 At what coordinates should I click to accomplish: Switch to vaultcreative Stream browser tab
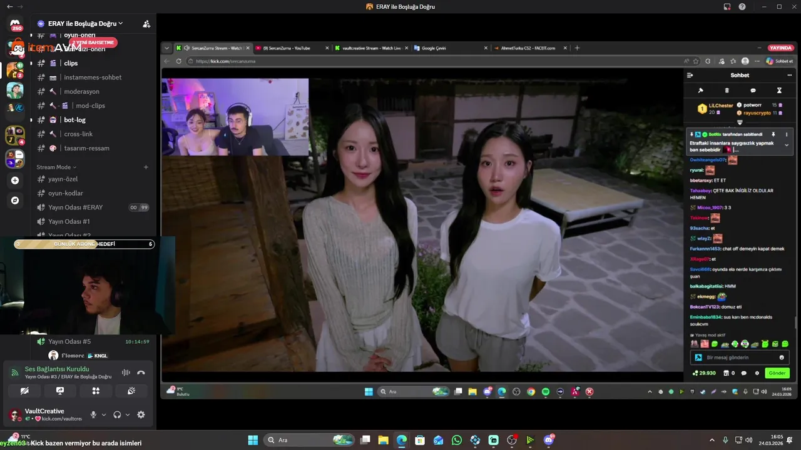coord(370,48)
